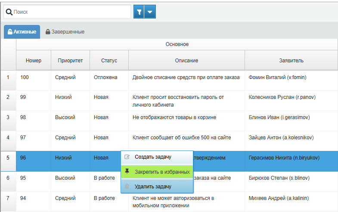Apply filter with the funnel button
The image size is (338, 212).
coord(139,12)
